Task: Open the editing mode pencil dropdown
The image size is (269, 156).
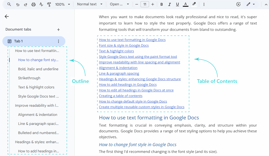Action: click(x=250, y=4)
